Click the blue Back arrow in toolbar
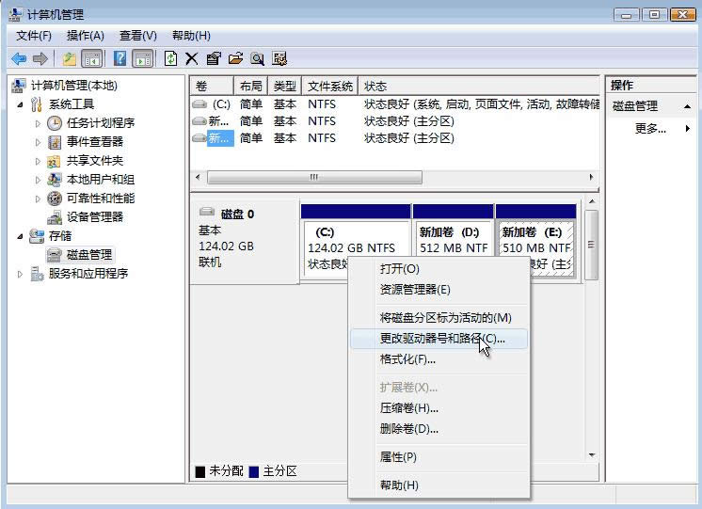 tap(19, 58)
